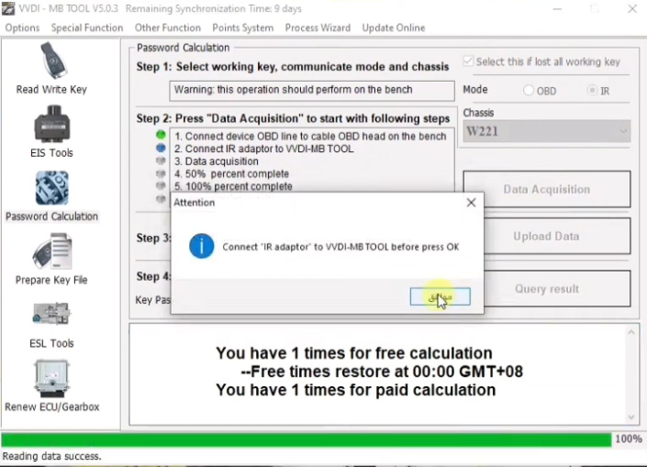This screenshot has height=467, width=647.
Task: Click 'Free times restore at 00:00 GMT+08' line
Action: tap(382, 372)
